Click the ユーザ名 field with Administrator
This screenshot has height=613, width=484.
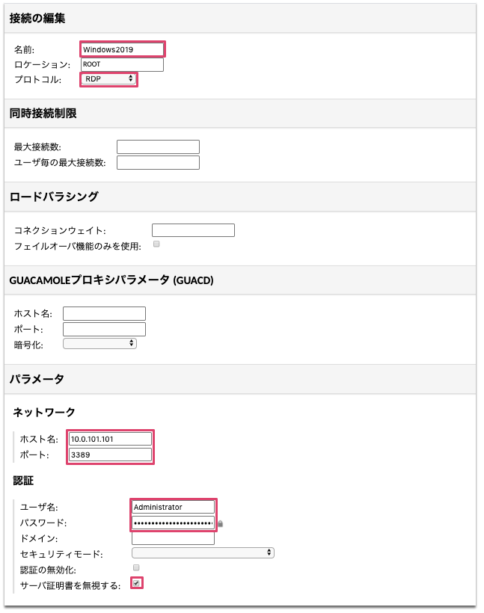(x=173, y=507)
